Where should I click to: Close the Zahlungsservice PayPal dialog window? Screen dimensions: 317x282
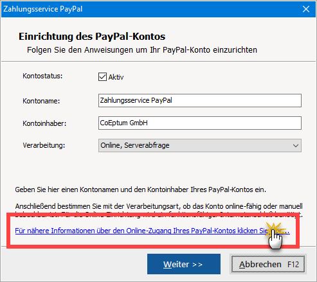(x=306, y=9)
